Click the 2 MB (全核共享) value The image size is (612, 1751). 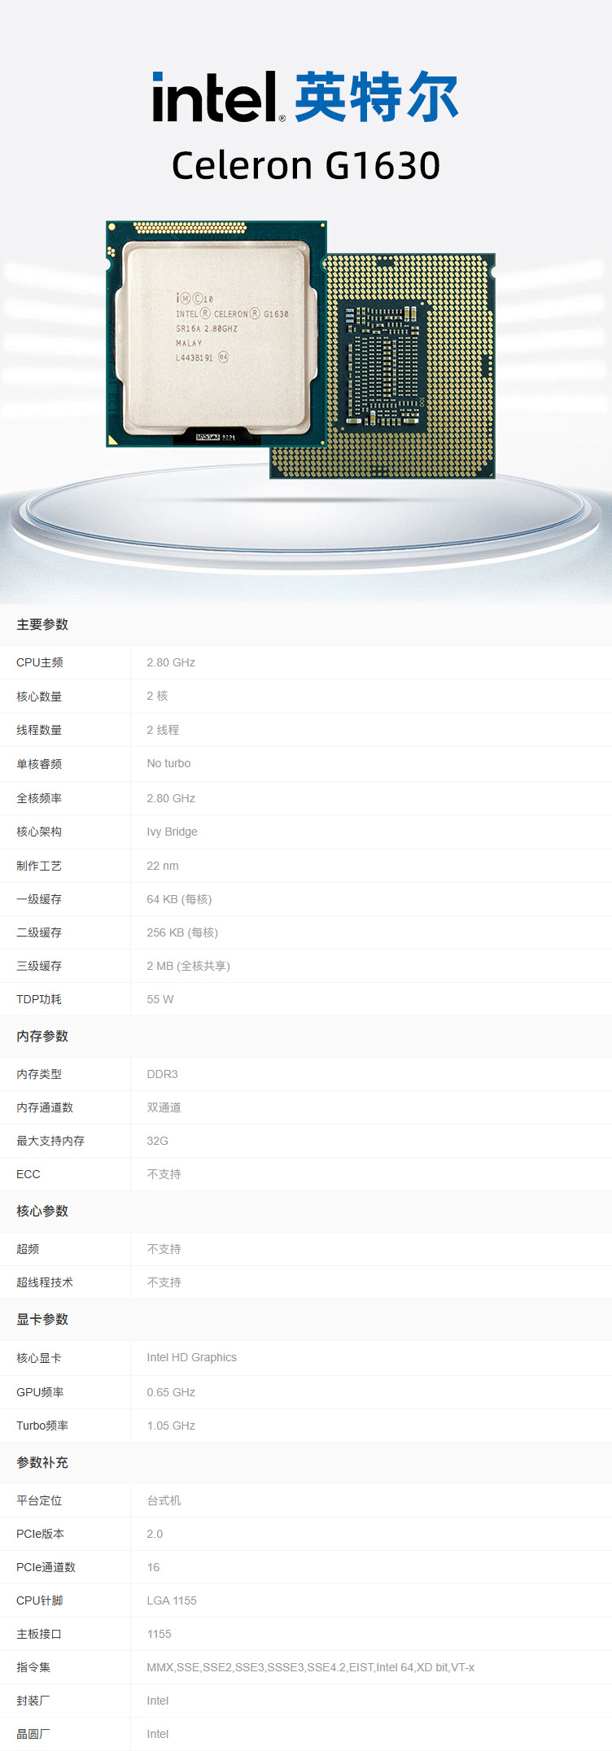188,966
